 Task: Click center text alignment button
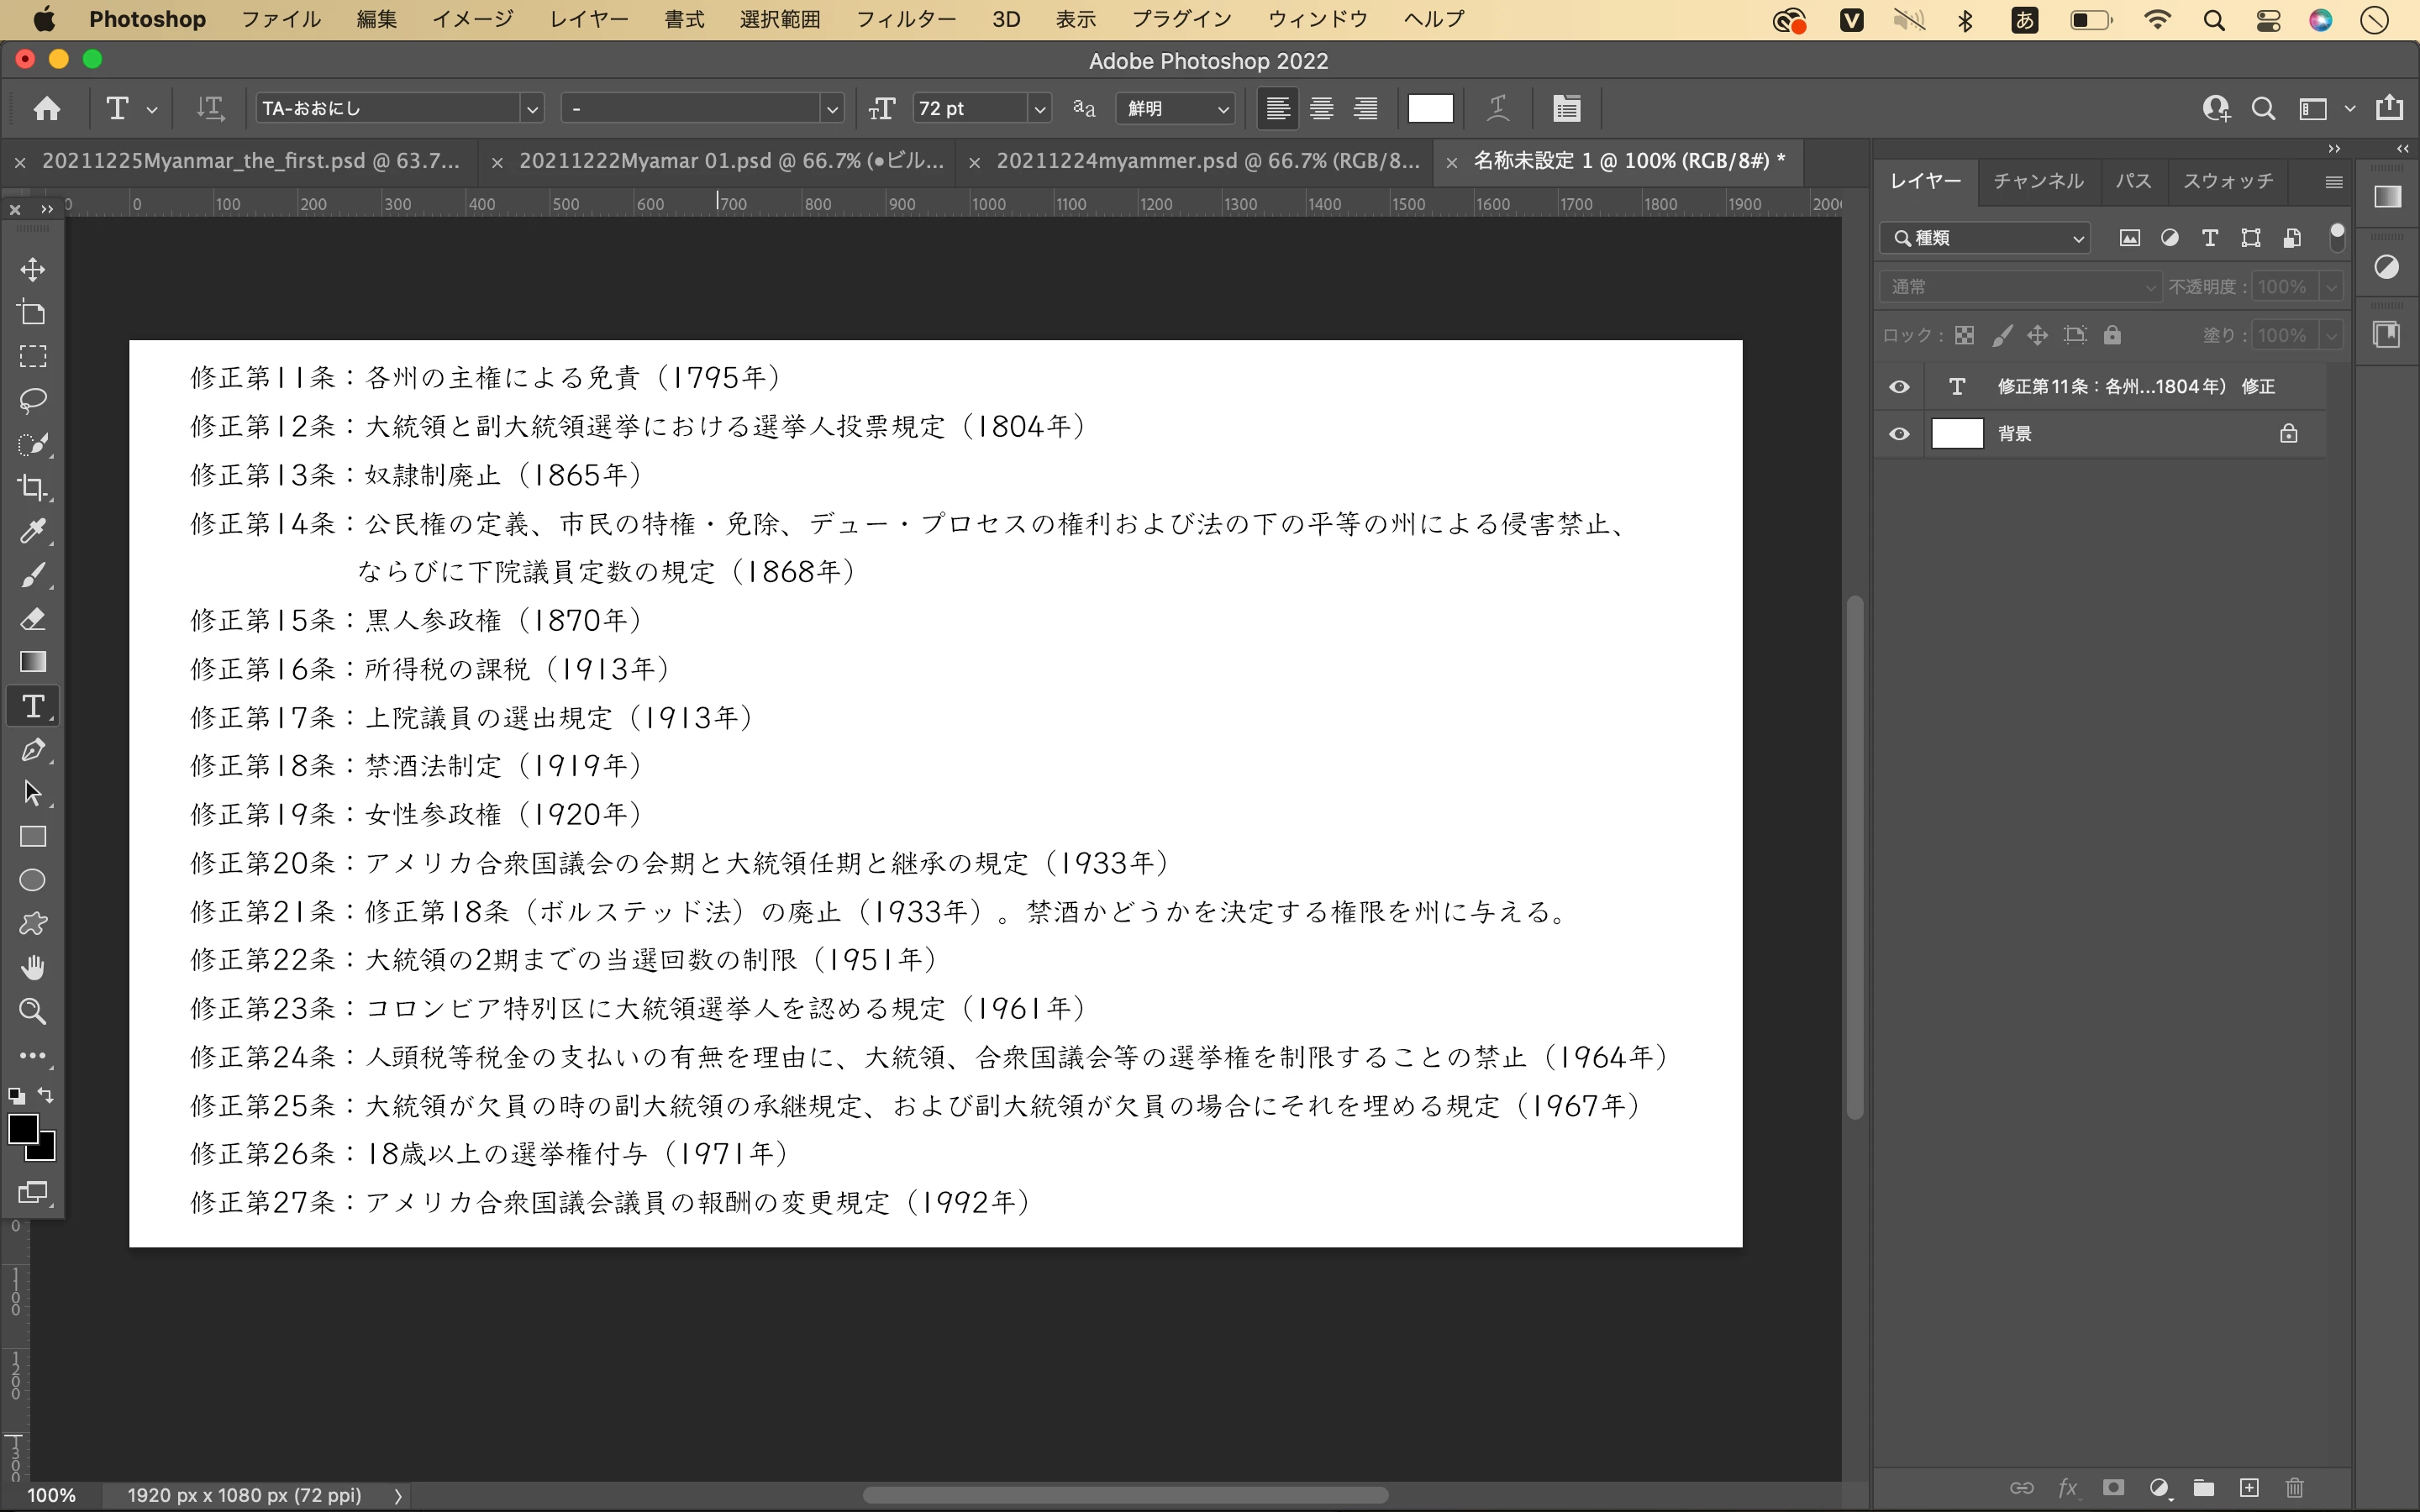pos(1321,108)
